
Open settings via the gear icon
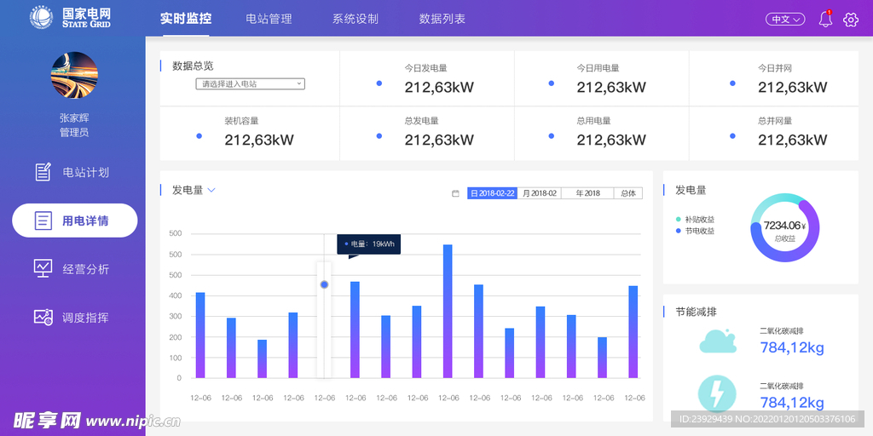click(x=850, y=20)
